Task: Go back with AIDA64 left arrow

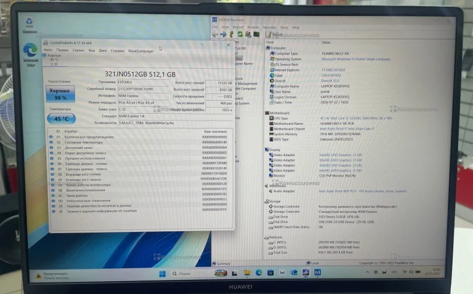Action: pyautogui.click(x=215, y=34)
